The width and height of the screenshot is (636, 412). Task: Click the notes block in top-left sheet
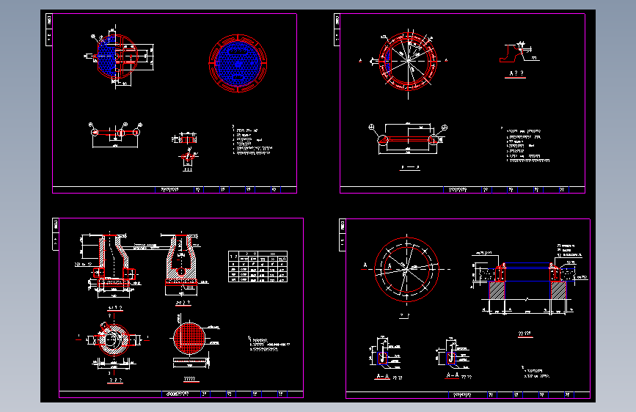point(252,140)
